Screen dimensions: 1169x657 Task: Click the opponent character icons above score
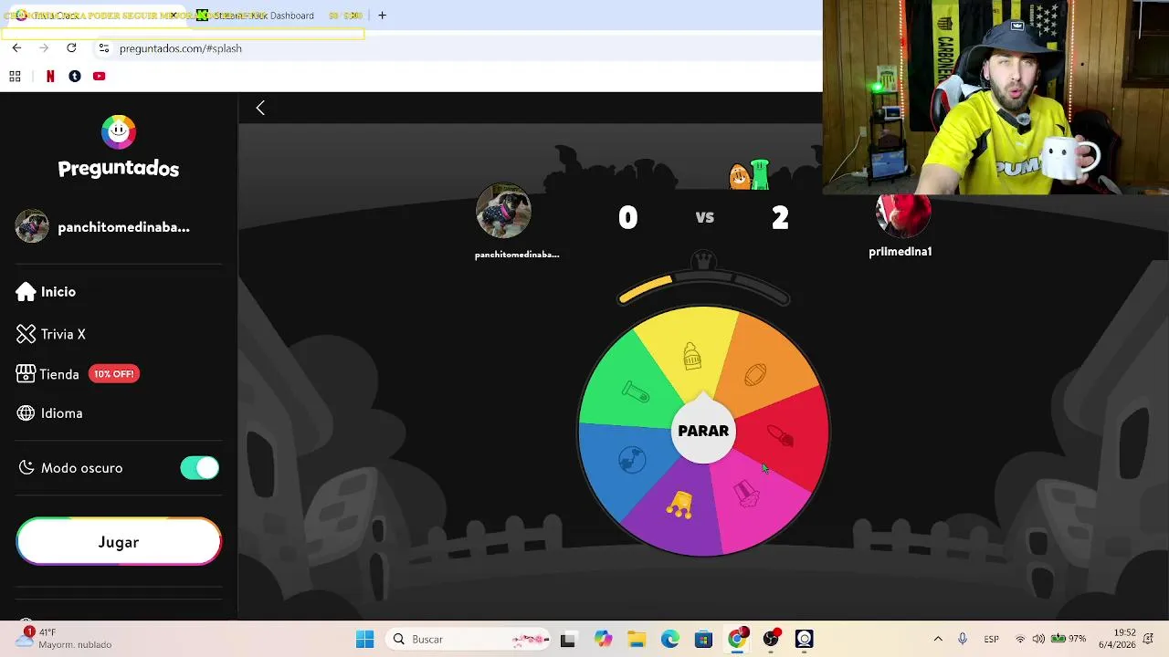pos(750,173)
